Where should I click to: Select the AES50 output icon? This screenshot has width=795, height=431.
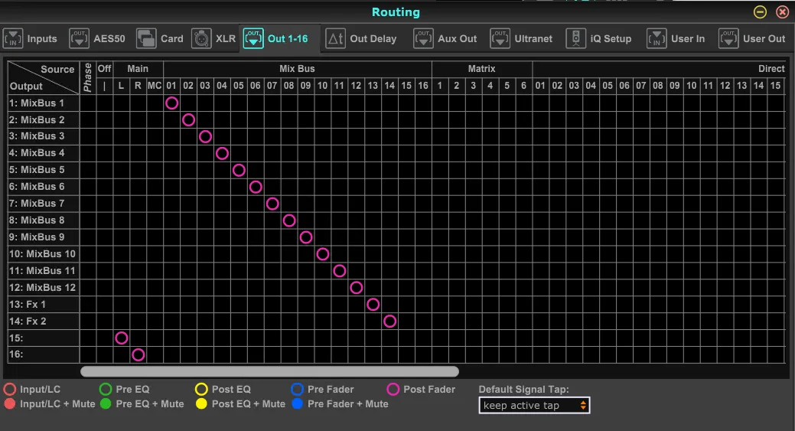pyautogui.click(x=79, y=38)
